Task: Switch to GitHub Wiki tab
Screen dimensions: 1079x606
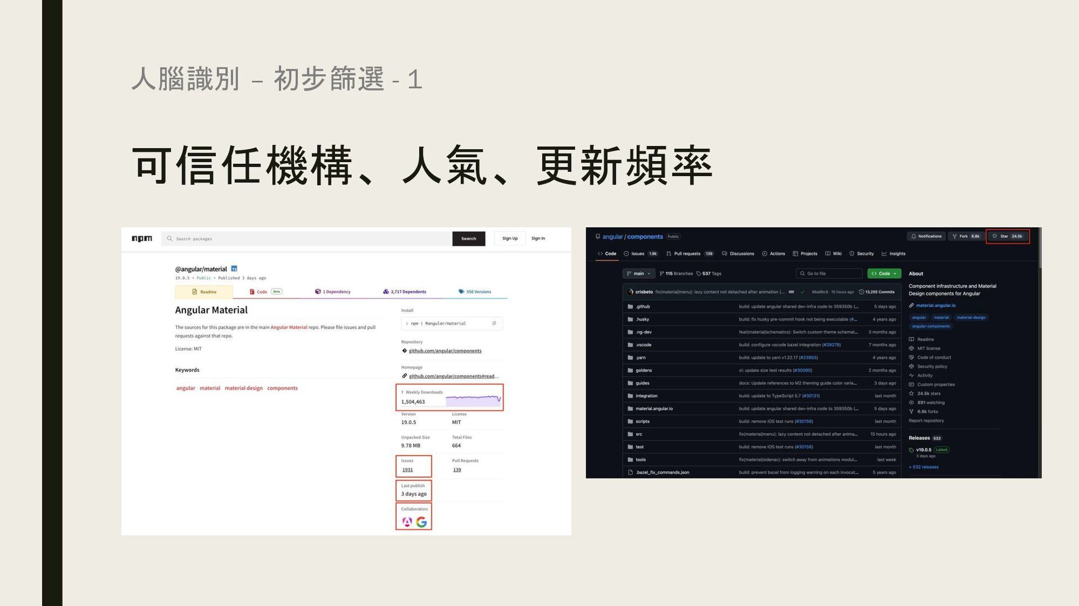Action: (x=833, y=254)
